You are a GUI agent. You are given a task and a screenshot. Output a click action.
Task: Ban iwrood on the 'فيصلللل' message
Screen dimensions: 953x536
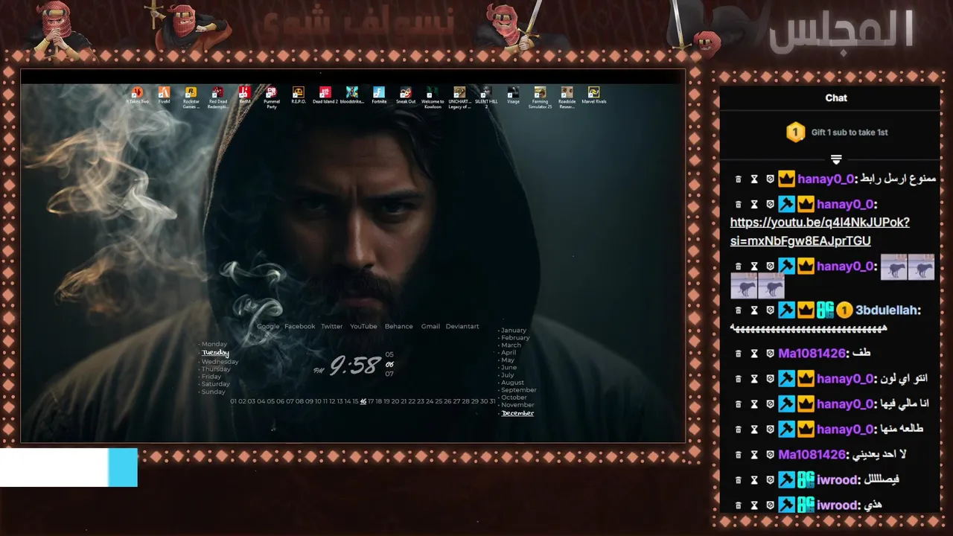[x=771, y=480]
